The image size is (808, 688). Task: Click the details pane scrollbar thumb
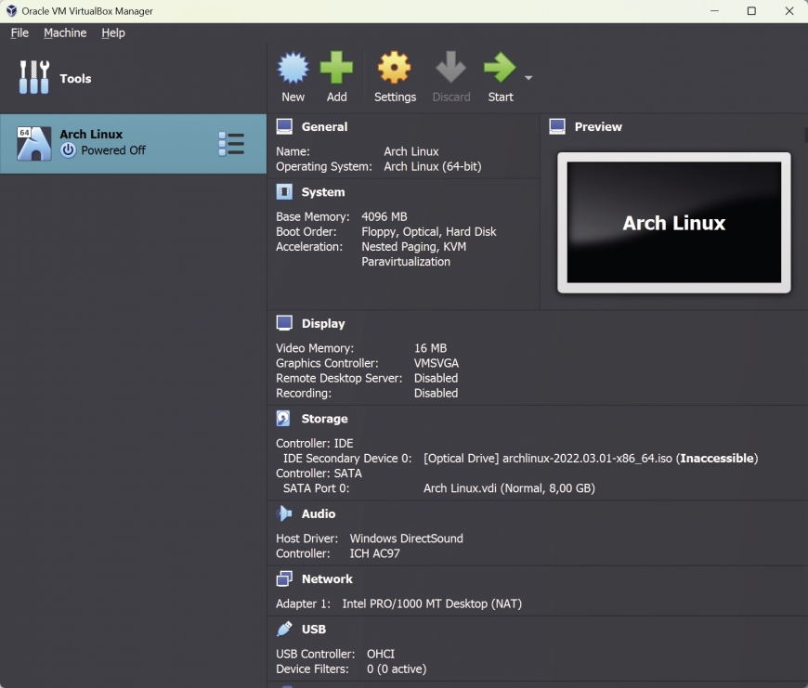click(x=806, y=135)
